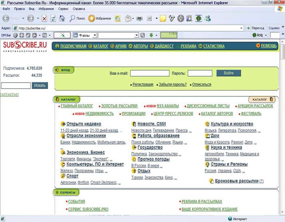The height and width of the screenshot is (222, 285).
Task: Click the icq flower icon
Action: 254,35
